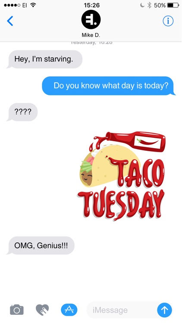This screenshot has width=182, height=323.
Task: Tap the 15:26 status bar clock
Action: click(91, 5)
